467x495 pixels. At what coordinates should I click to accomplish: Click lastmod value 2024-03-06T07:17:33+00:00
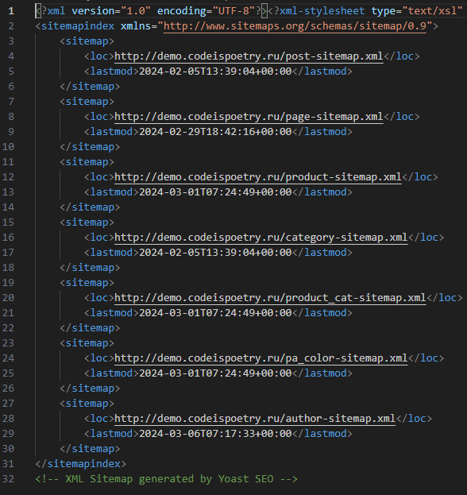[x=215, y=434]
